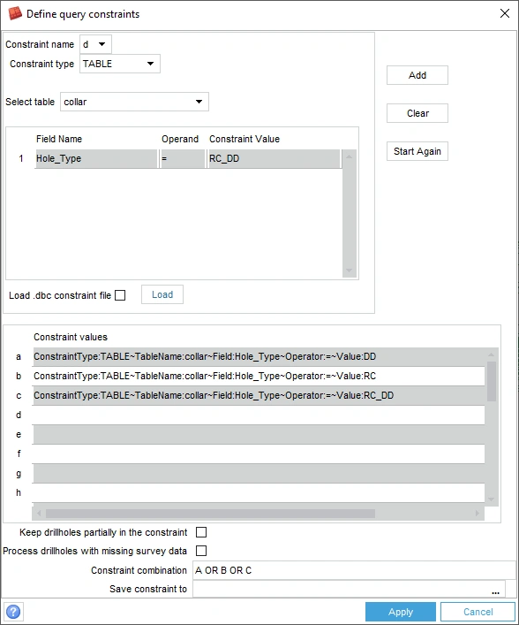Select empty constraint row d
The height and width of the screenshot is (625, 519).
click(x=259, y=415)
